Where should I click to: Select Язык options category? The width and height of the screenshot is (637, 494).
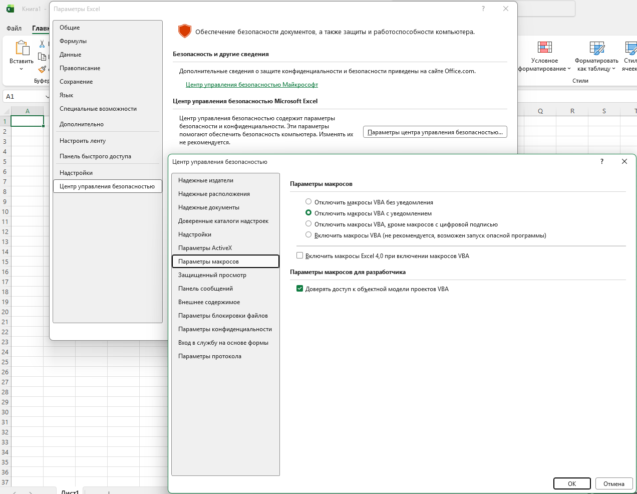(107, 95)
